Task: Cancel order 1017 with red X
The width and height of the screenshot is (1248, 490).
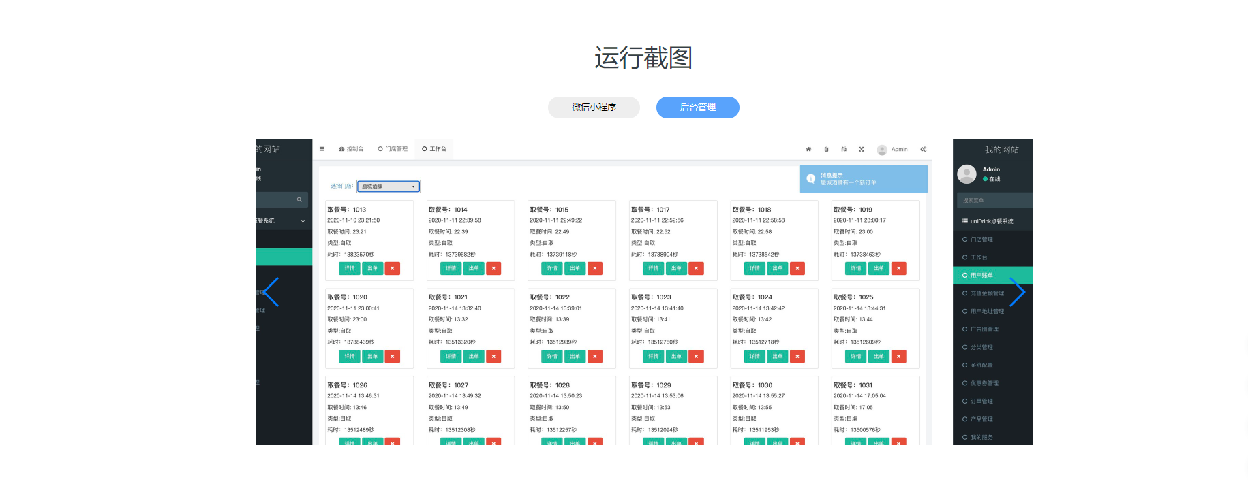Action: coord(696,268)
